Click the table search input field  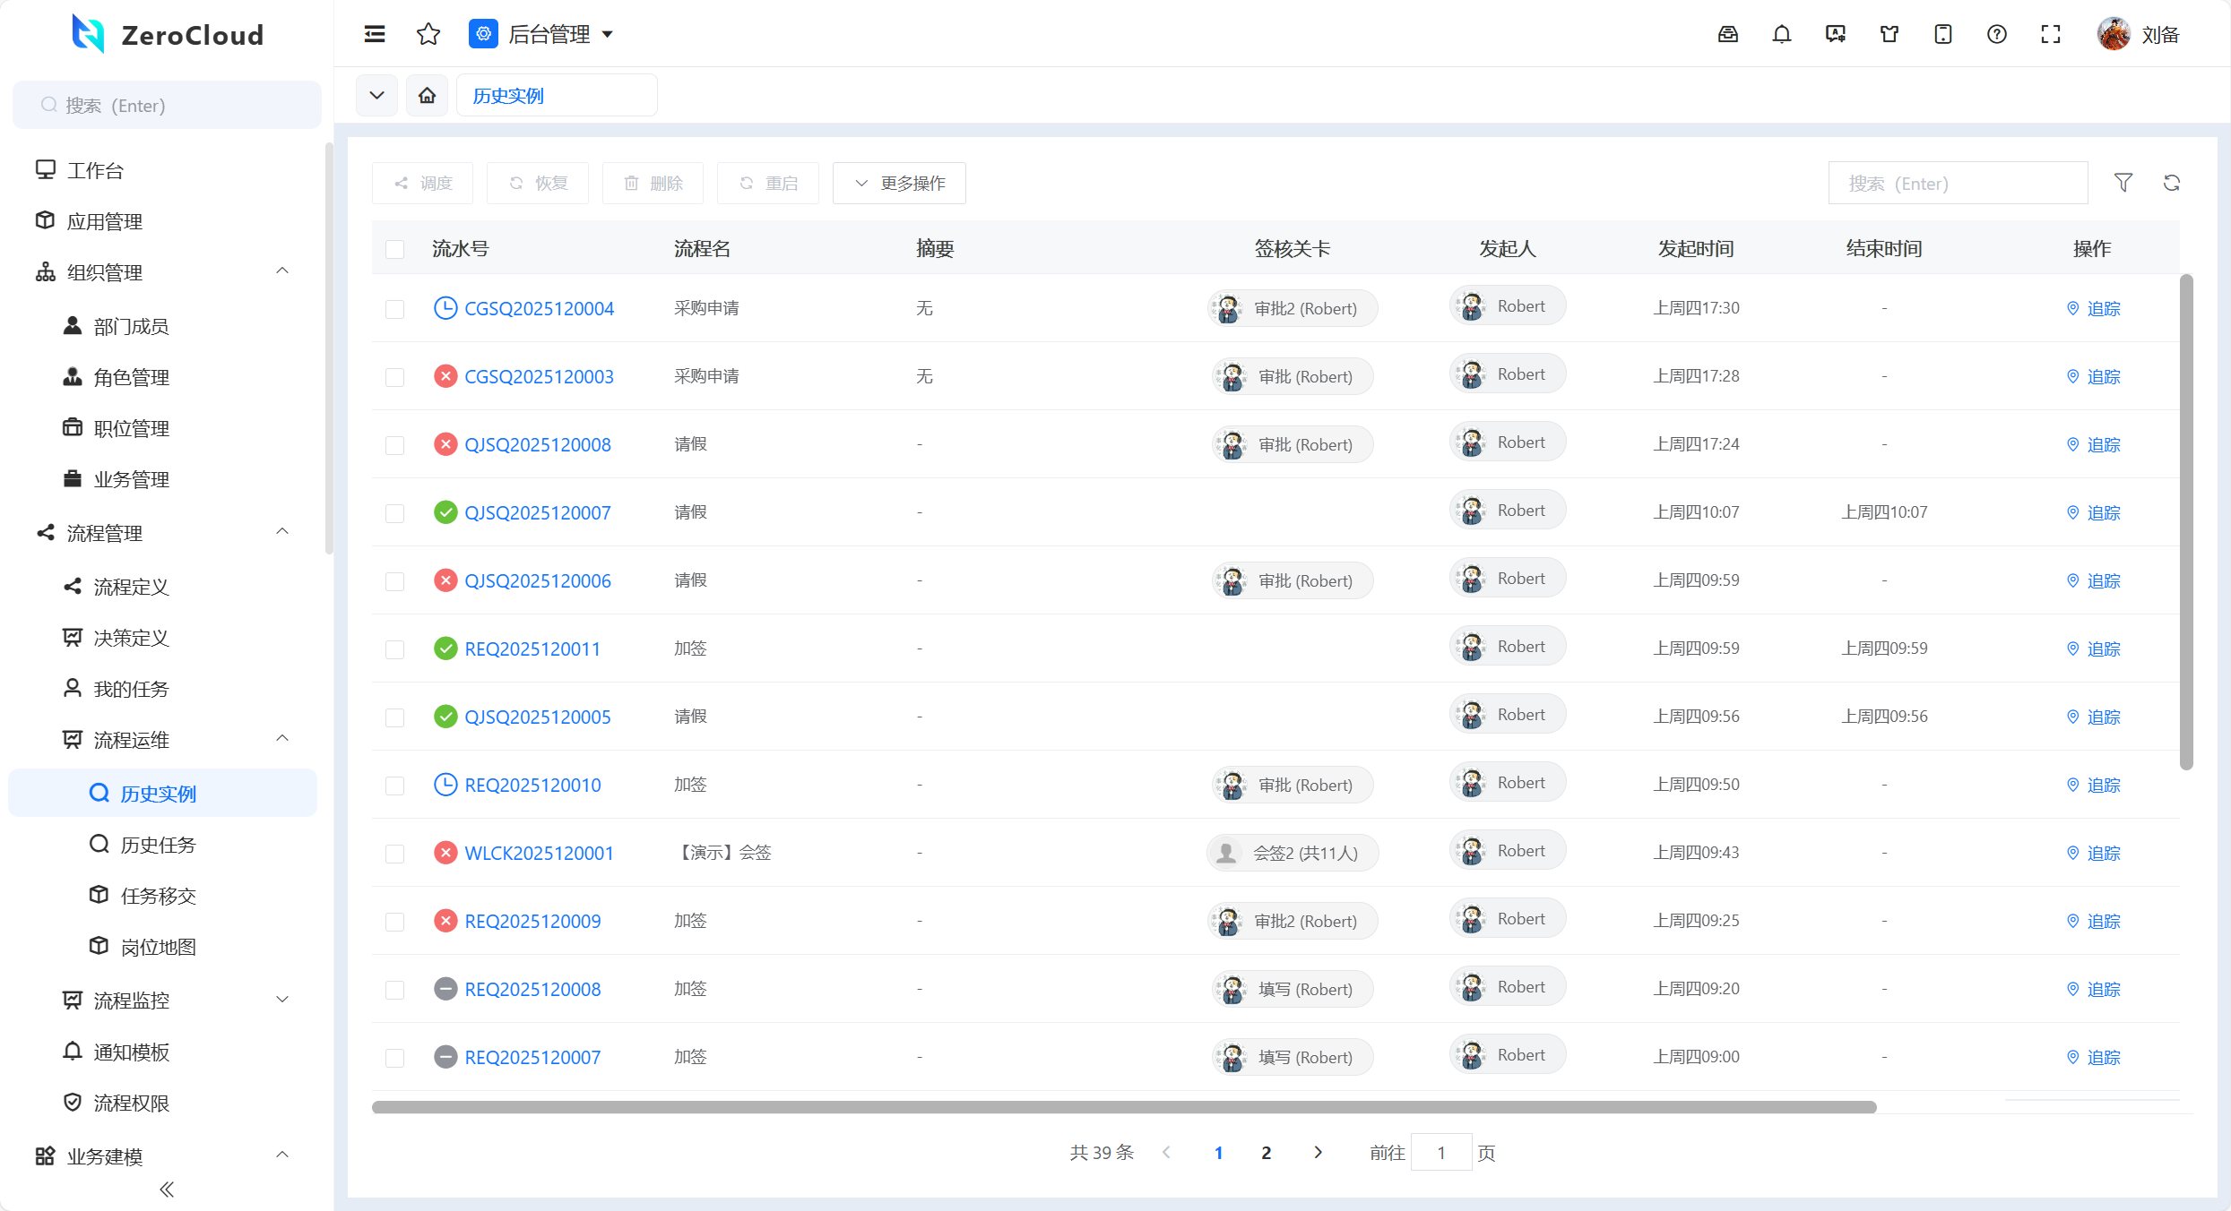coord(1958,183)
